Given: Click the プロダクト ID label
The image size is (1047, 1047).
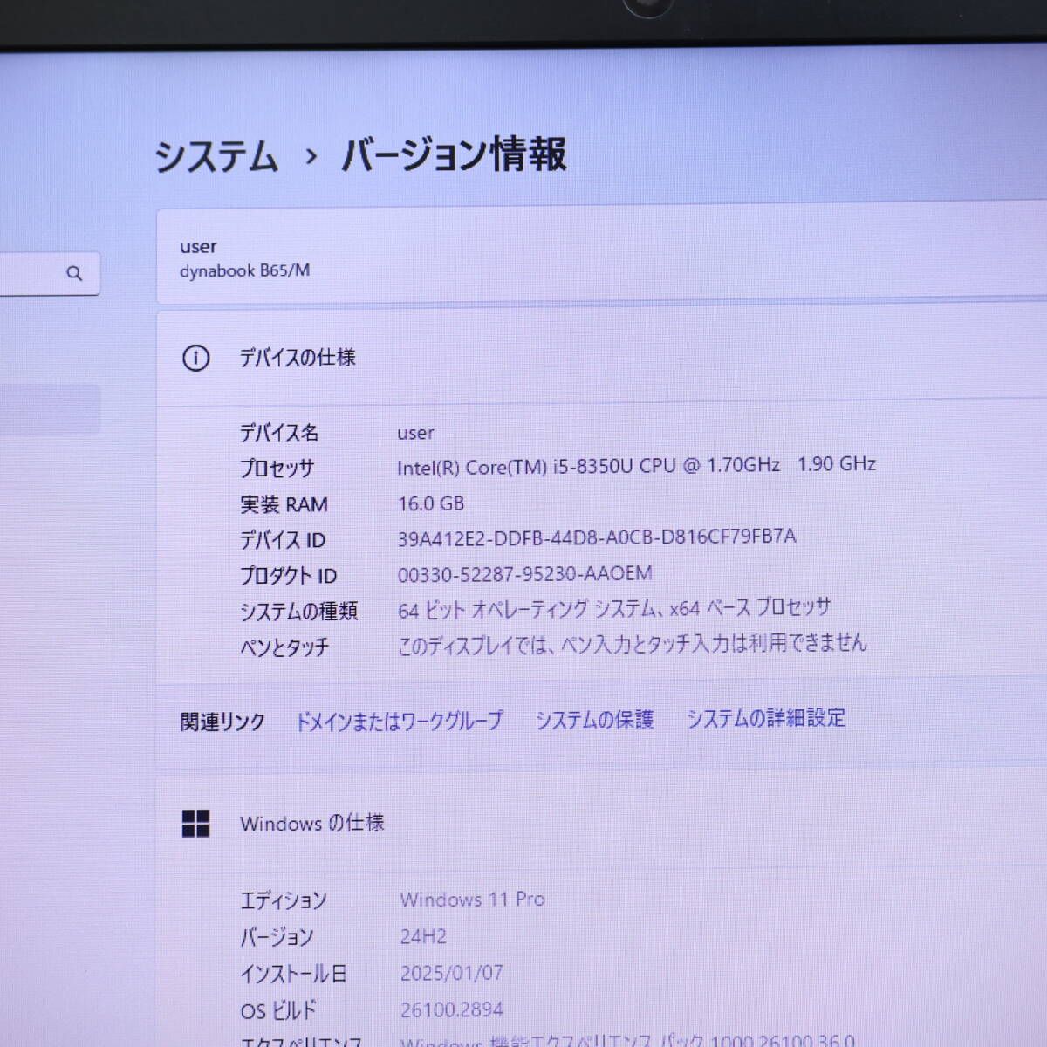Looking at the screenshot, I should click(288, 576).
